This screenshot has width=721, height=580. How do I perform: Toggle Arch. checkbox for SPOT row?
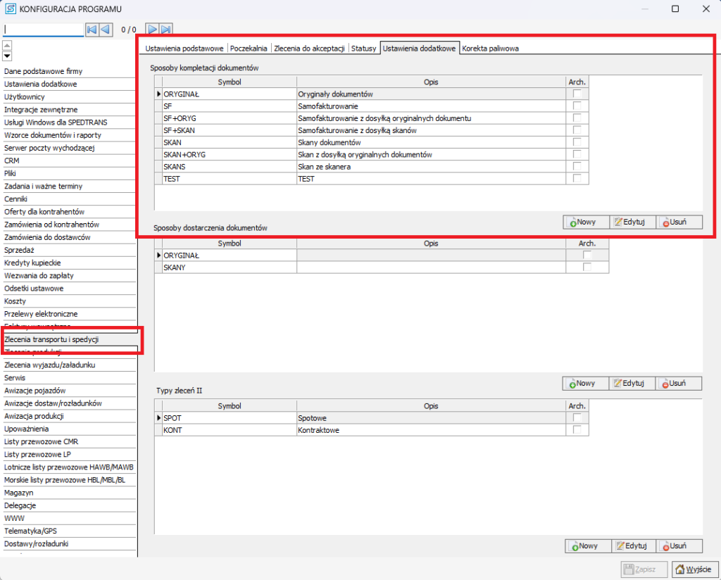pyautogui.click(x=577, y=418)
